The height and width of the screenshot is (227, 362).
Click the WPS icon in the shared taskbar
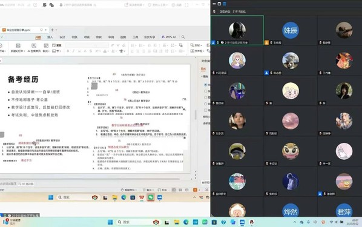coord(142,197)
